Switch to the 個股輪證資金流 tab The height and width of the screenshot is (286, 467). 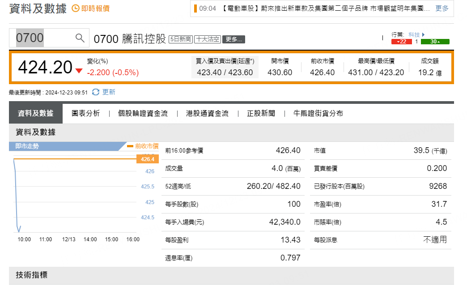[x=143, y=114]
